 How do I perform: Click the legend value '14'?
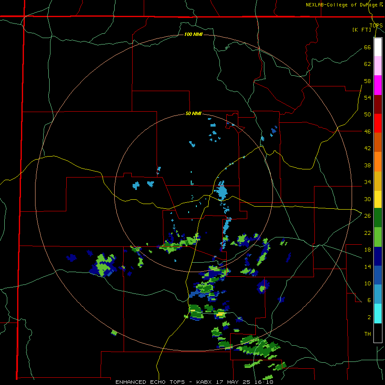(x=367, y=267)
